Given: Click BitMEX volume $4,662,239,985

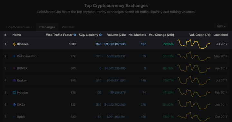Looking at the screenshot, I should [115, 68].
